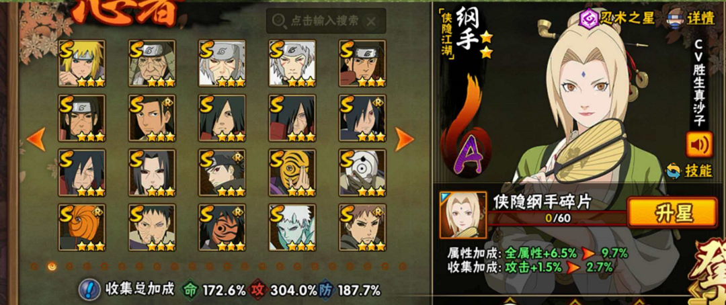Viewport: 726px width, 305px height.
Task: Open the 详情 details icon
Action: (x=690, y=19)
